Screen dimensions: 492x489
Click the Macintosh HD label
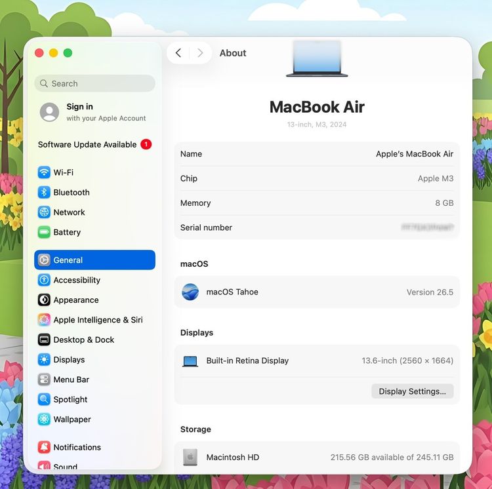coord(232,458)
